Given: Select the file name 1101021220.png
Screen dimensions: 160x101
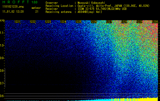Looking at the screenshot, I should (13, 7).
